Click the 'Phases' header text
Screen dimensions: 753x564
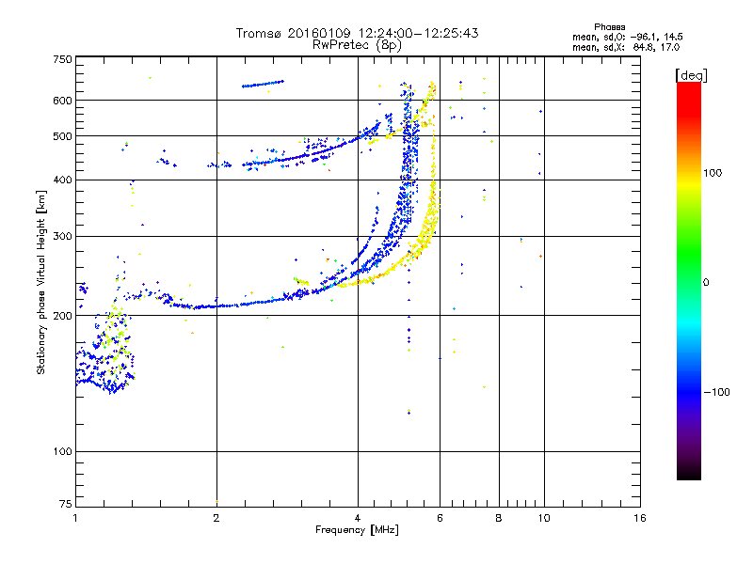(x=609, y=27)
